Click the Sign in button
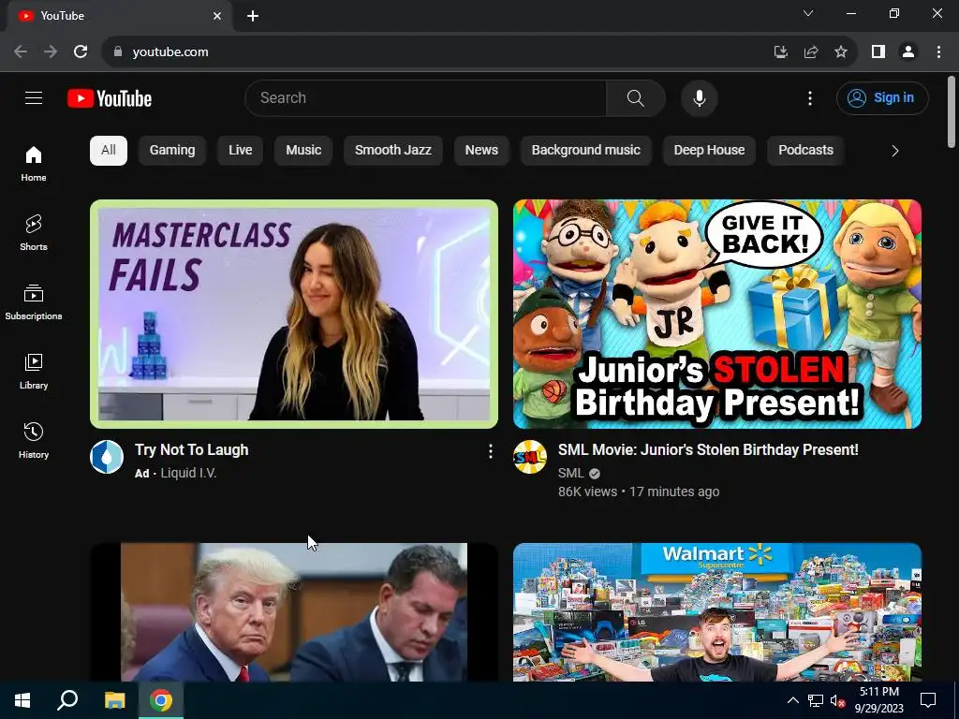The width and height of the screenshot is (959, 719). tap(882, 97)
